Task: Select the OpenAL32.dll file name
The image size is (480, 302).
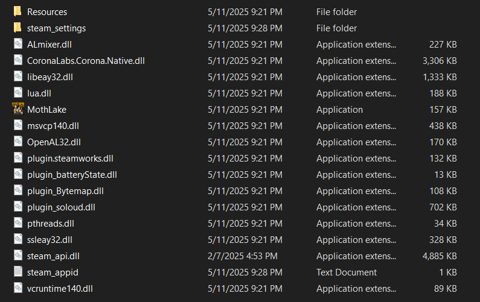Action: point(54,142)
